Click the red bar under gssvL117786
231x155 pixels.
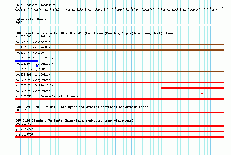[119, 137]
